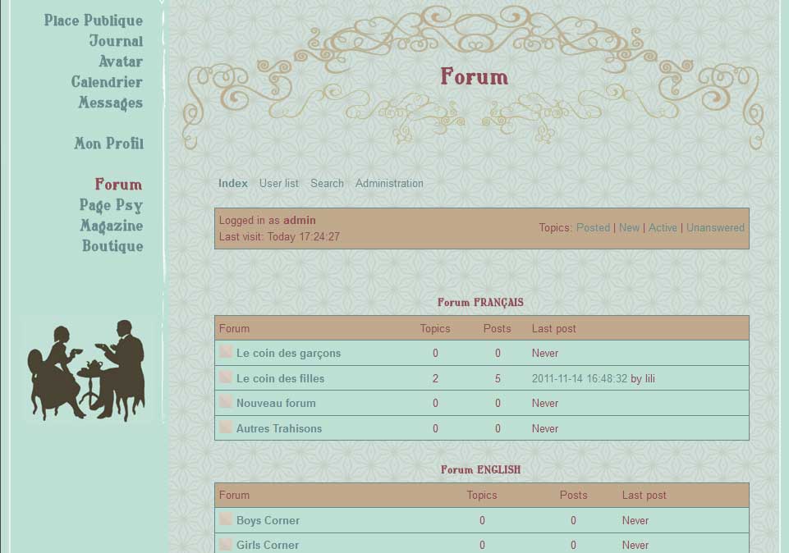
Task: Open Boys Corner forum
Action: click(268, 521)
